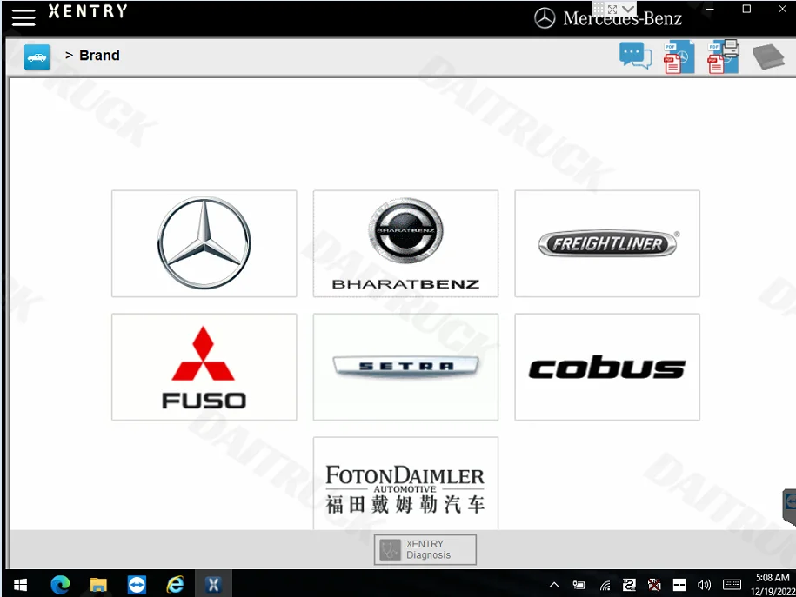Select the Cobus brand tile

tap(607, 367)
